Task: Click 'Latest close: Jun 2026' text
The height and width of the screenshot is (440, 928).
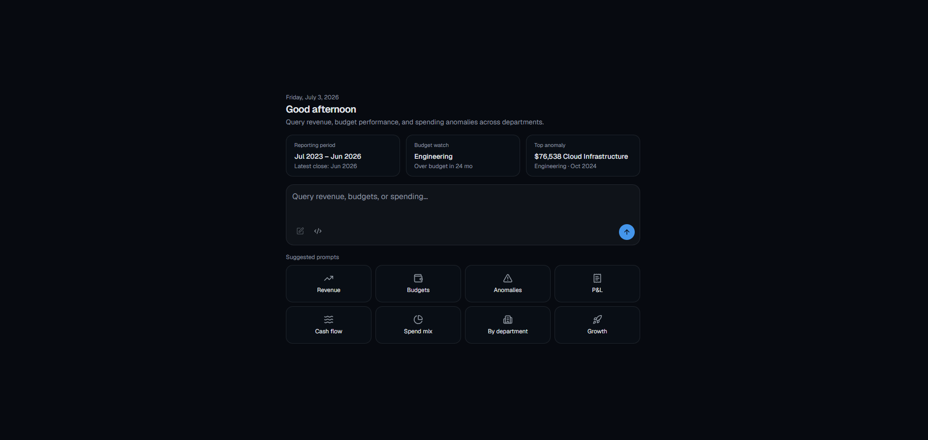Action: [x=326, y=166]
